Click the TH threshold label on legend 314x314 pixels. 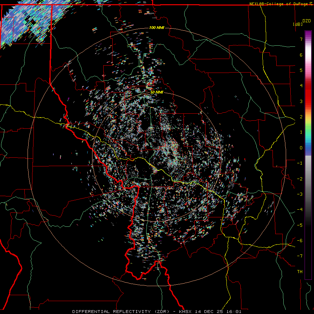tap(300, 272)
